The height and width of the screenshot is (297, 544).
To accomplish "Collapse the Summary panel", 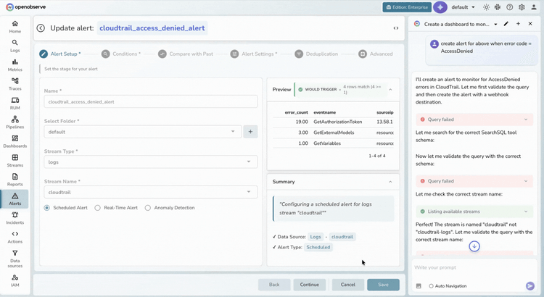I will tap(390, 182).
